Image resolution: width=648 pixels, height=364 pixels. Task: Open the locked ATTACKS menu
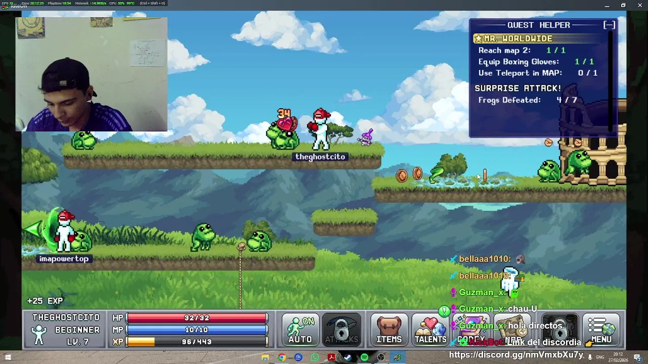(x=341, y=330)
